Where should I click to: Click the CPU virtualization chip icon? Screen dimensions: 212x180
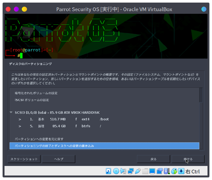click(x=166, y=171)
